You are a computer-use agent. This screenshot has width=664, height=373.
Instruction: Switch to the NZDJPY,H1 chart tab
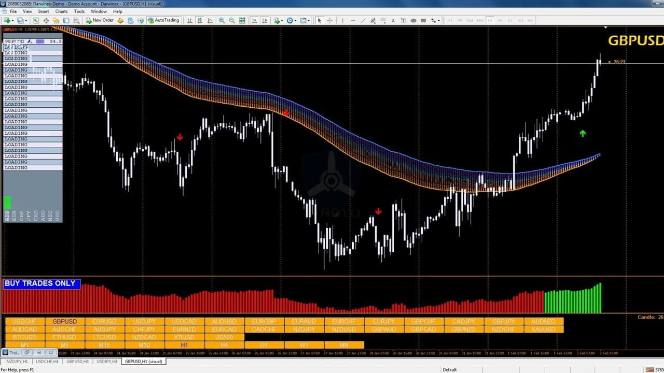pos(17,362)
